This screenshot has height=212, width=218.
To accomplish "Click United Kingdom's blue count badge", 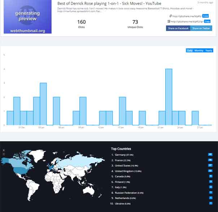I will tap(210, 171).
